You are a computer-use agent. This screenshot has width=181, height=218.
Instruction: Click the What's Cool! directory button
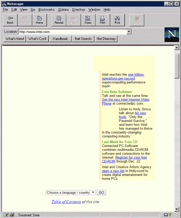click(37, 39)
